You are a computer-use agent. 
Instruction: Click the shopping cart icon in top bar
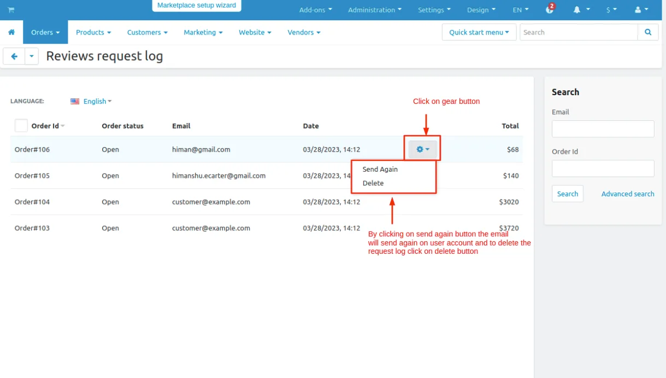(11, 10)
